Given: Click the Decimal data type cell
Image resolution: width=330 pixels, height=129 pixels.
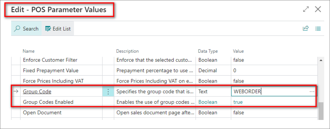Looking at the screenshot, I should pyautogui.click(x=208, y=71).
